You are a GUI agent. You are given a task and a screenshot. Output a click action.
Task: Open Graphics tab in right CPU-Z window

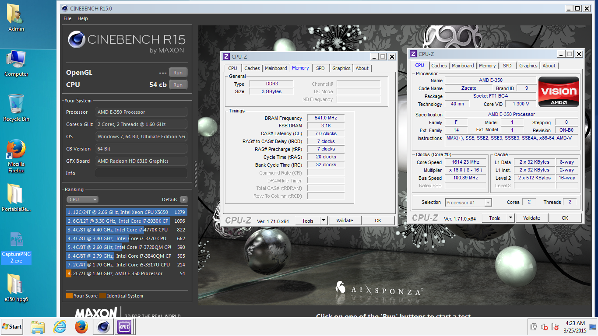tap(528, 66)
